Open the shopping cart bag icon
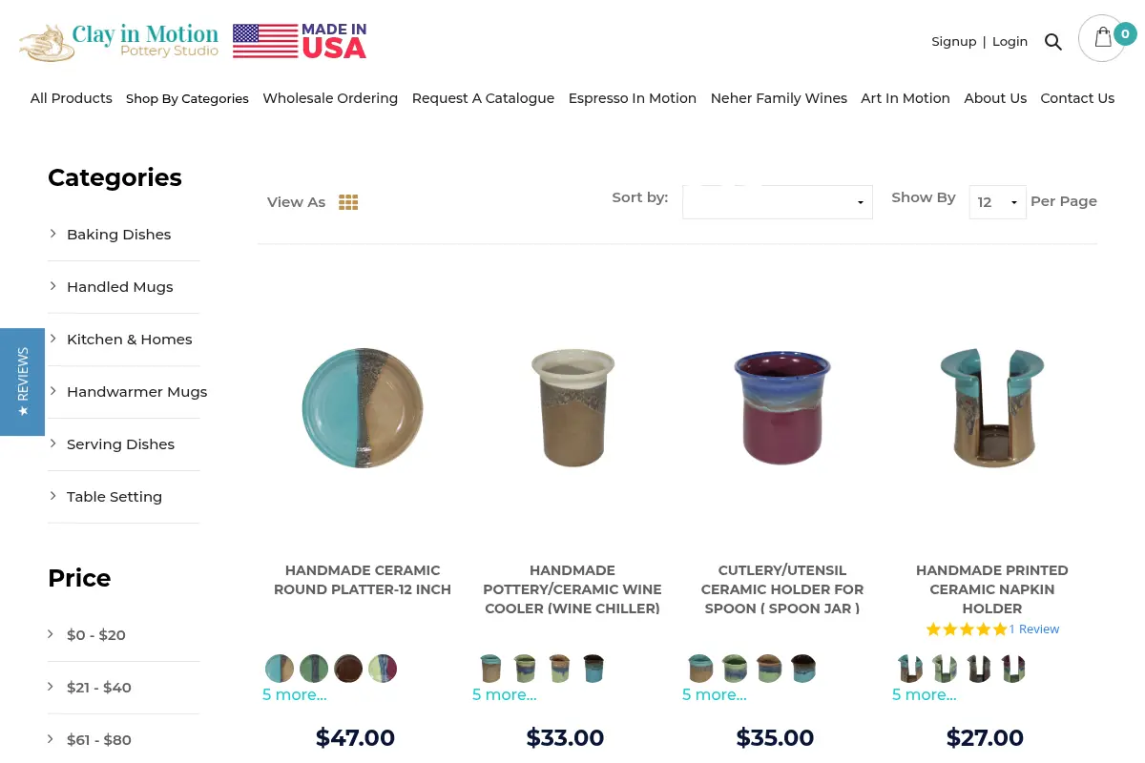 1103,38
